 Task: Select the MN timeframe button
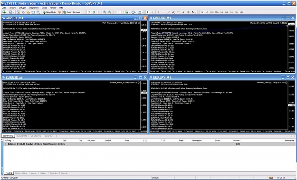pyautogui.click(x=241, y=12)
